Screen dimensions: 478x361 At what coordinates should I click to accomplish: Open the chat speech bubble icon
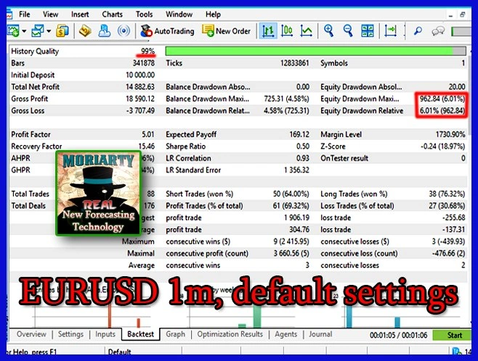pyautogui.click(x=438, y=31)
